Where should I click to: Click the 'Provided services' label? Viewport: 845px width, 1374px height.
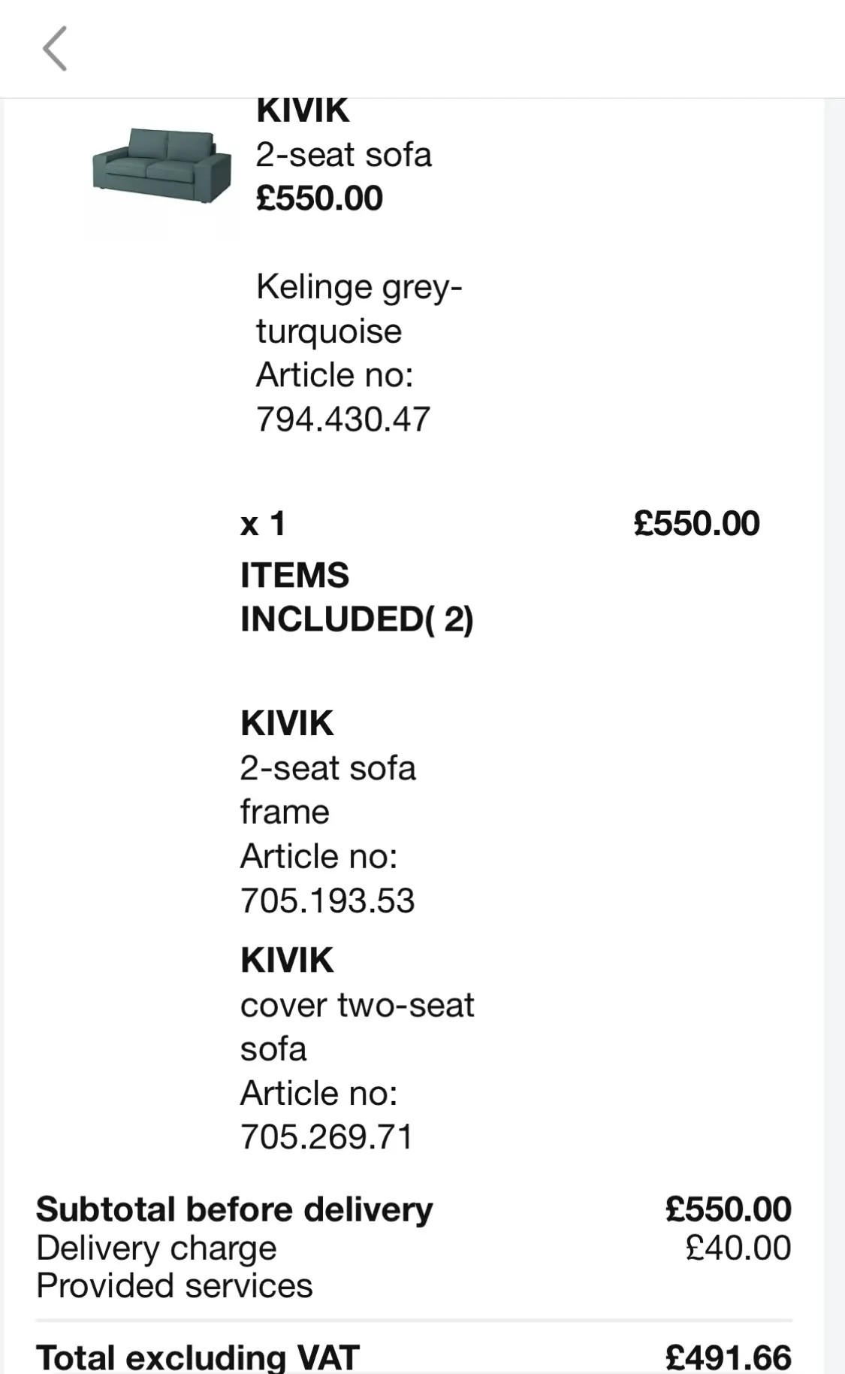click(174, 1286)
